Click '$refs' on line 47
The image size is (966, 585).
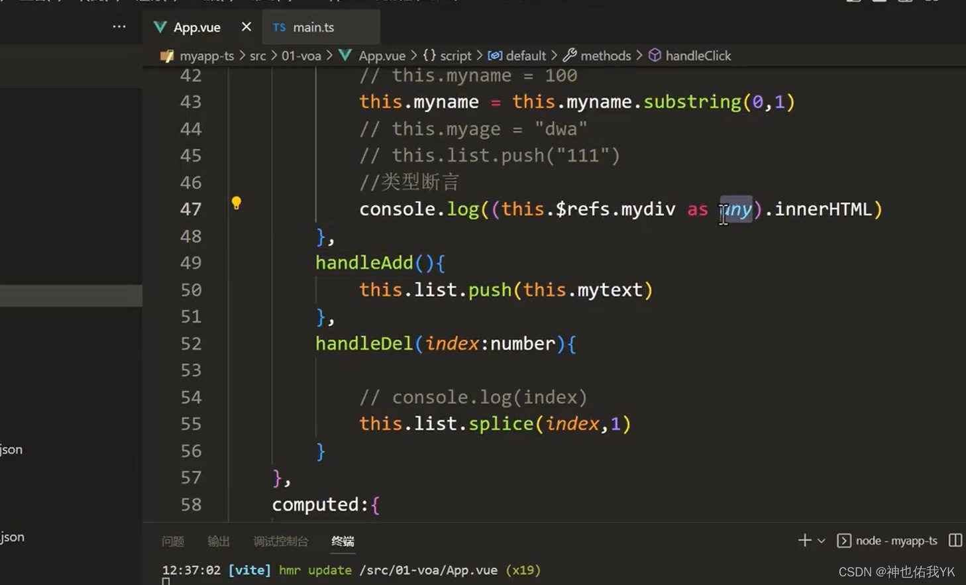pyautogui.click(x=582, y=209)
